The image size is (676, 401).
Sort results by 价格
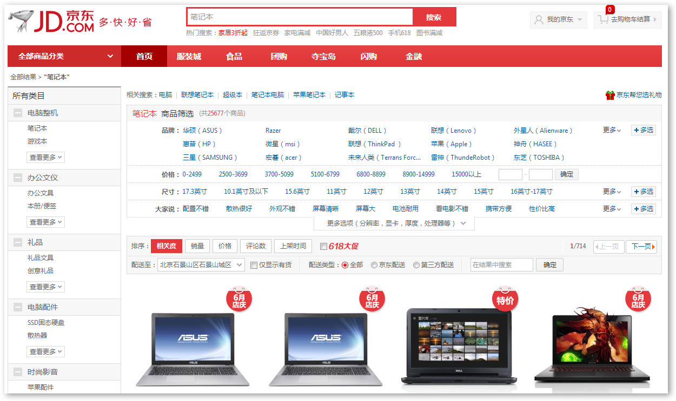[225, 246]
